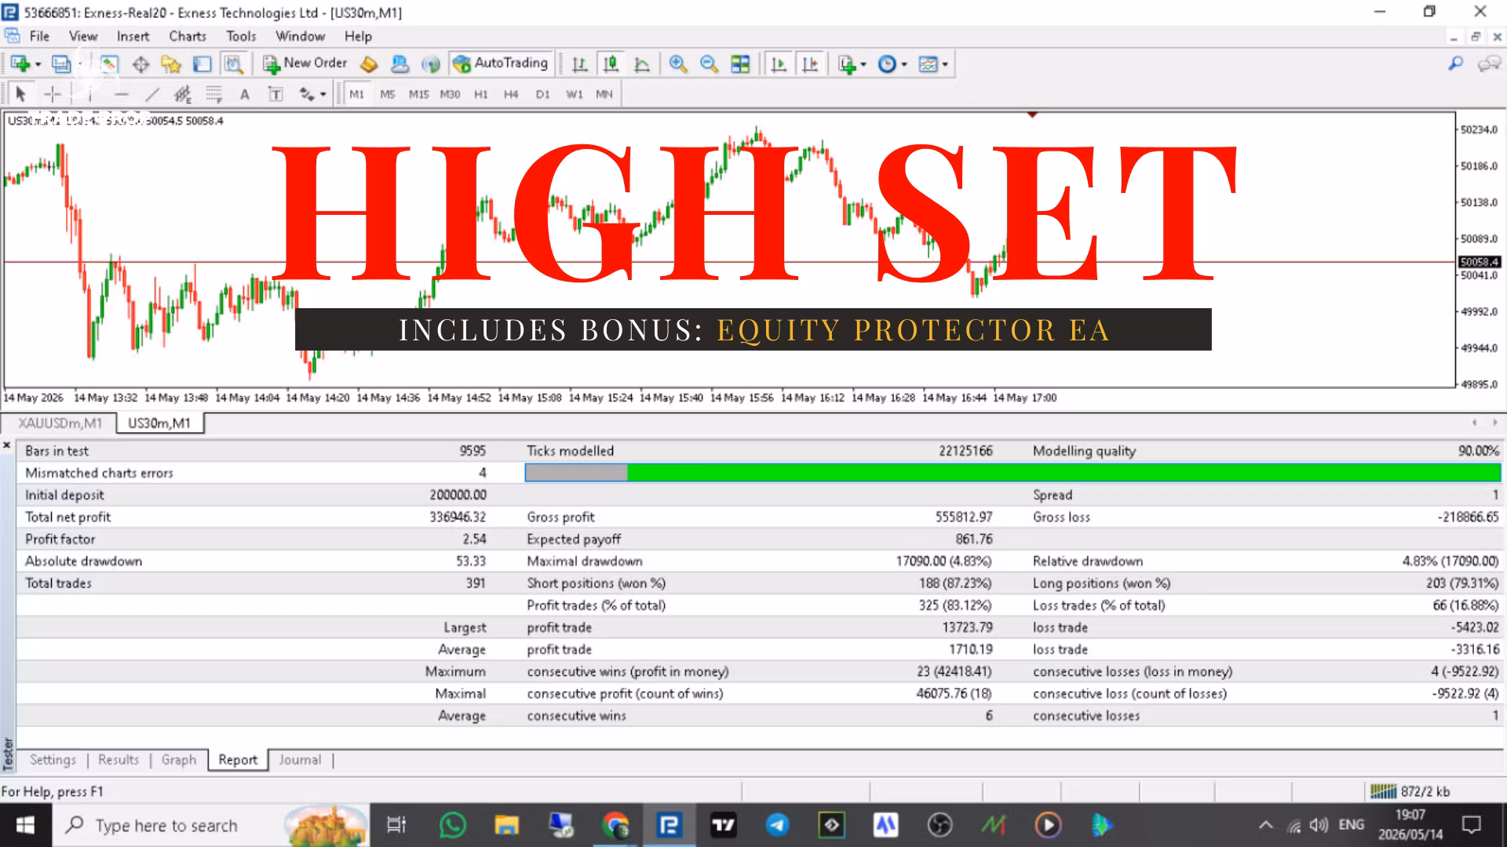This screenshot has height=847, width=1507.
Task: Click the search magnifier icon
Action: pyautogui.click(x=1456, y=64)
